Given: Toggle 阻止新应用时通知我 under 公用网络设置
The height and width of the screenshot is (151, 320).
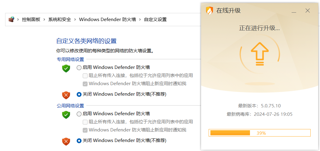Looking at the screenshot, I should (85, 130).
